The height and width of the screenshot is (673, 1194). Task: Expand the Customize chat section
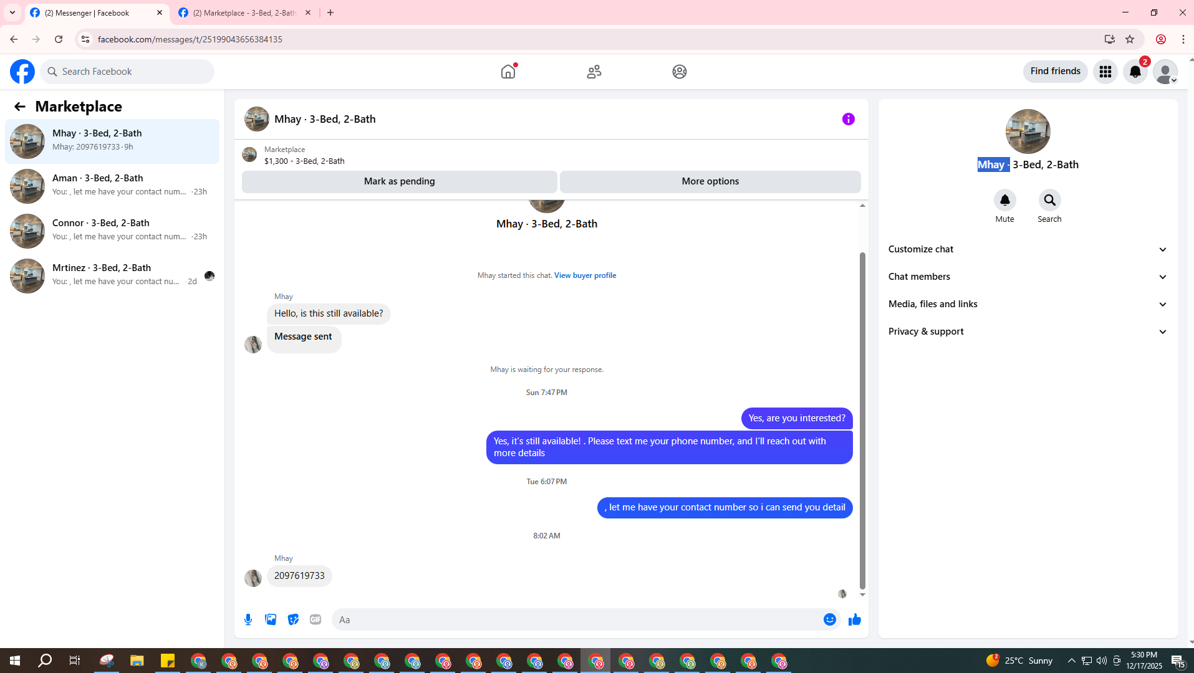click(x=1028, y=249)
